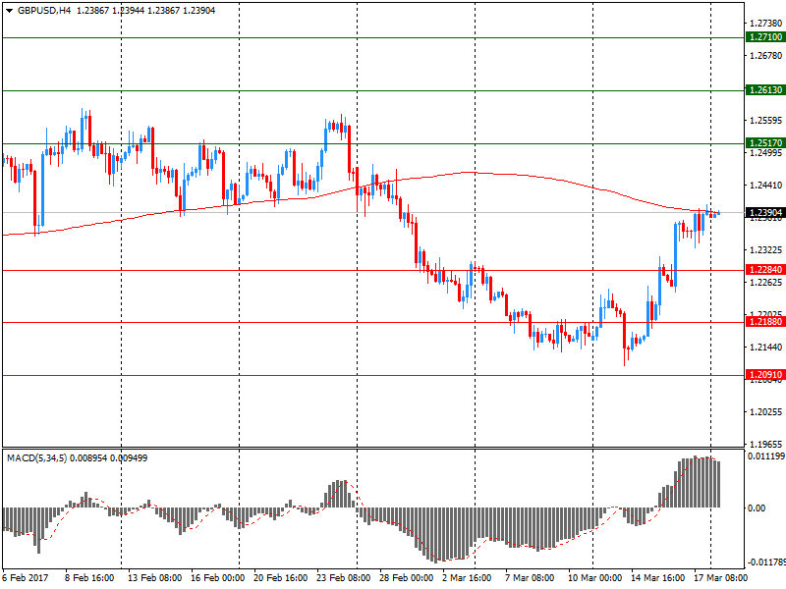Click the 17 Mar 08:00 time label

coord(721,578)
